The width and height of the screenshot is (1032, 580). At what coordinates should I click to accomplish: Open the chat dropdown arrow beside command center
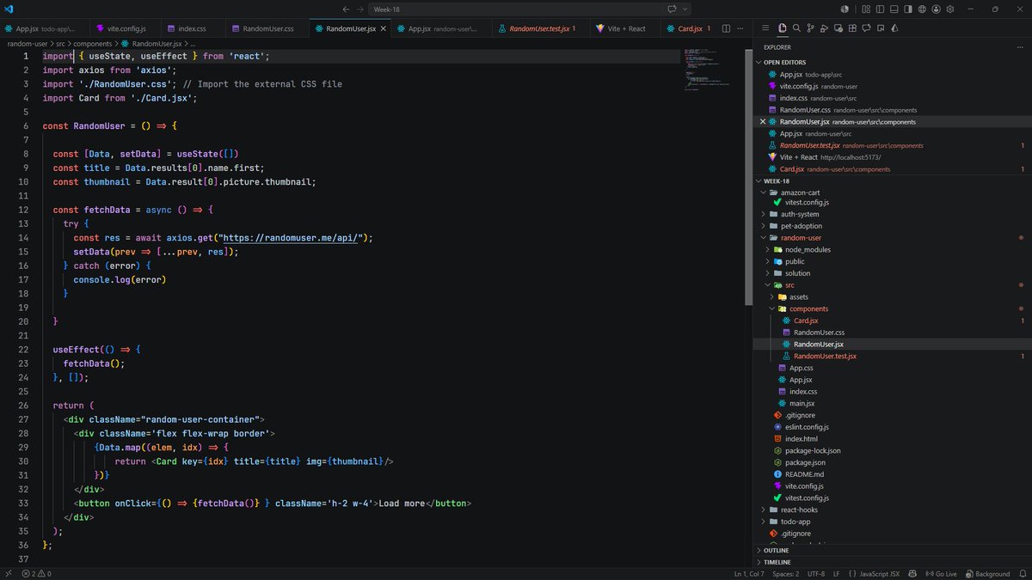point(685,9)
